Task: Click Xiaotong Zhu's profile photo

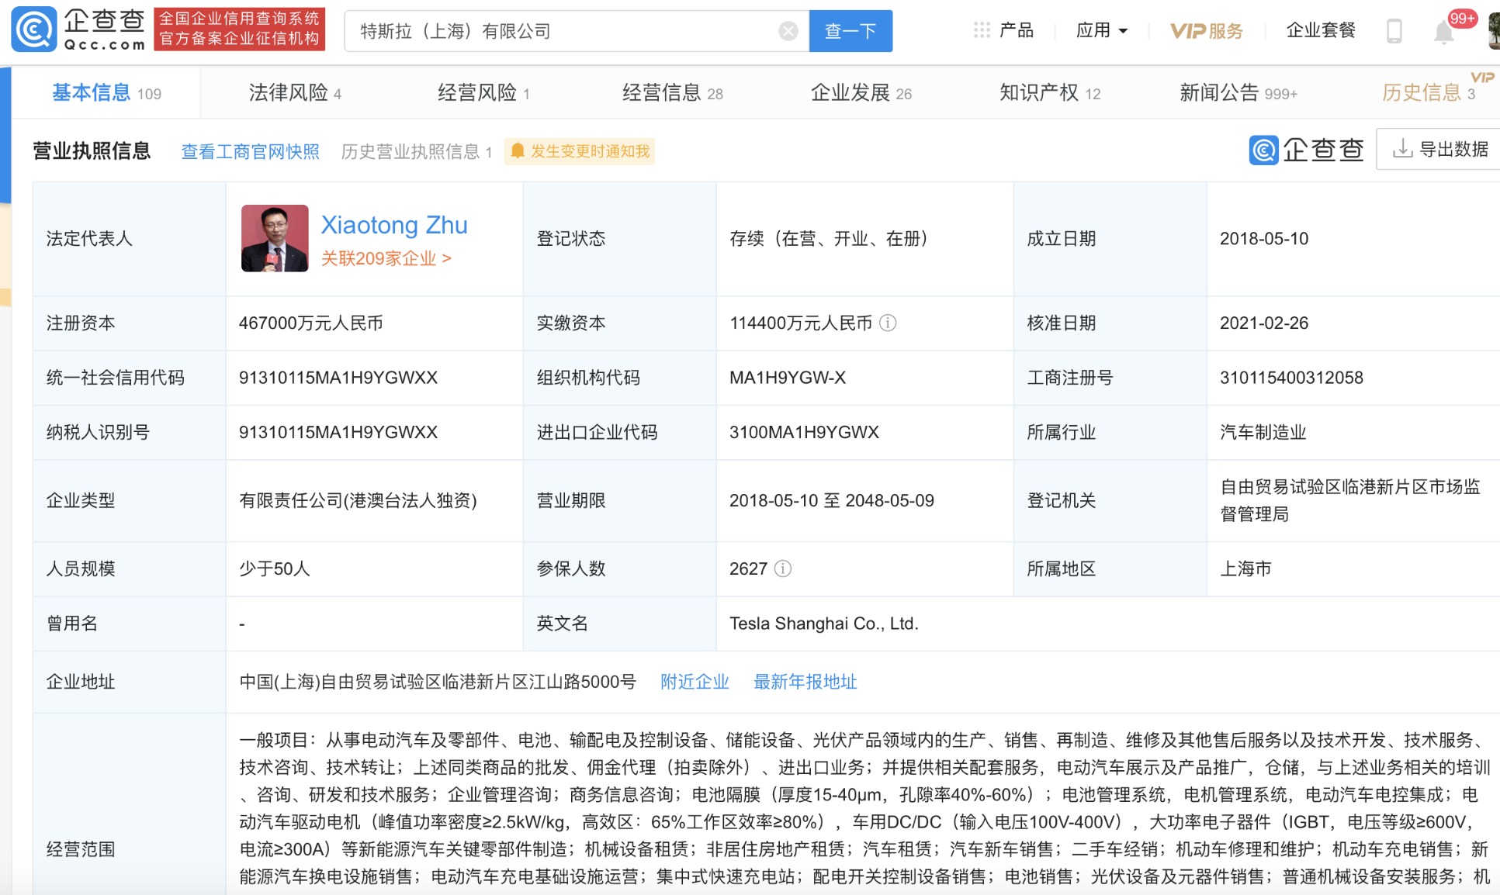Action: [275, 238]
